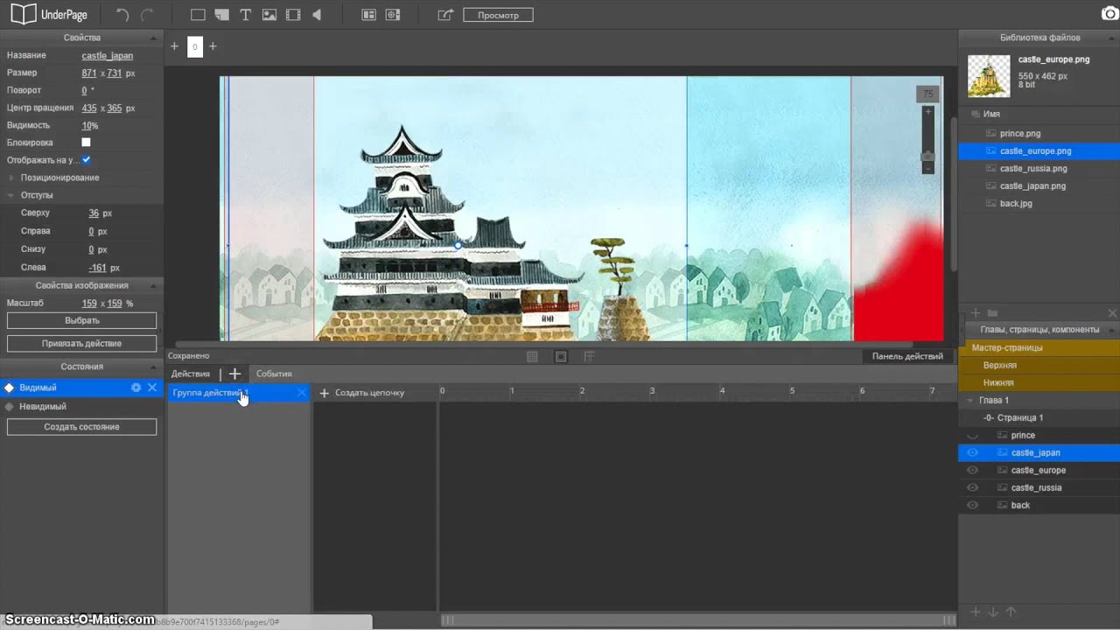
Task: Toggle visibility of the castle_japan layer
Action: pyautogui.click(x=972, y=452)
